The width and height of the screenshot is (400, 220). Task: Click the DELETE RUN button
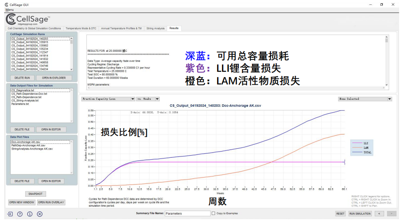tap(22, 78)
